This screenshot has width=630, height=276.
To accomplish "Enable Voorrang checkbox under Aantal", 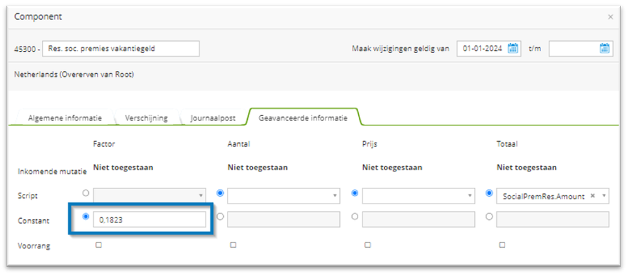I will point(233,245).
